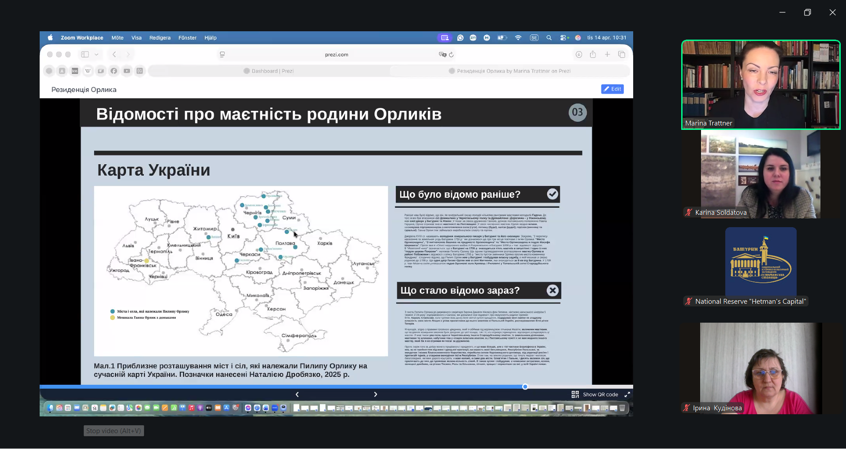Click the presentation progress bar handle
The width and height of the screenshot is (846, 449).
[x=525, y=387]
